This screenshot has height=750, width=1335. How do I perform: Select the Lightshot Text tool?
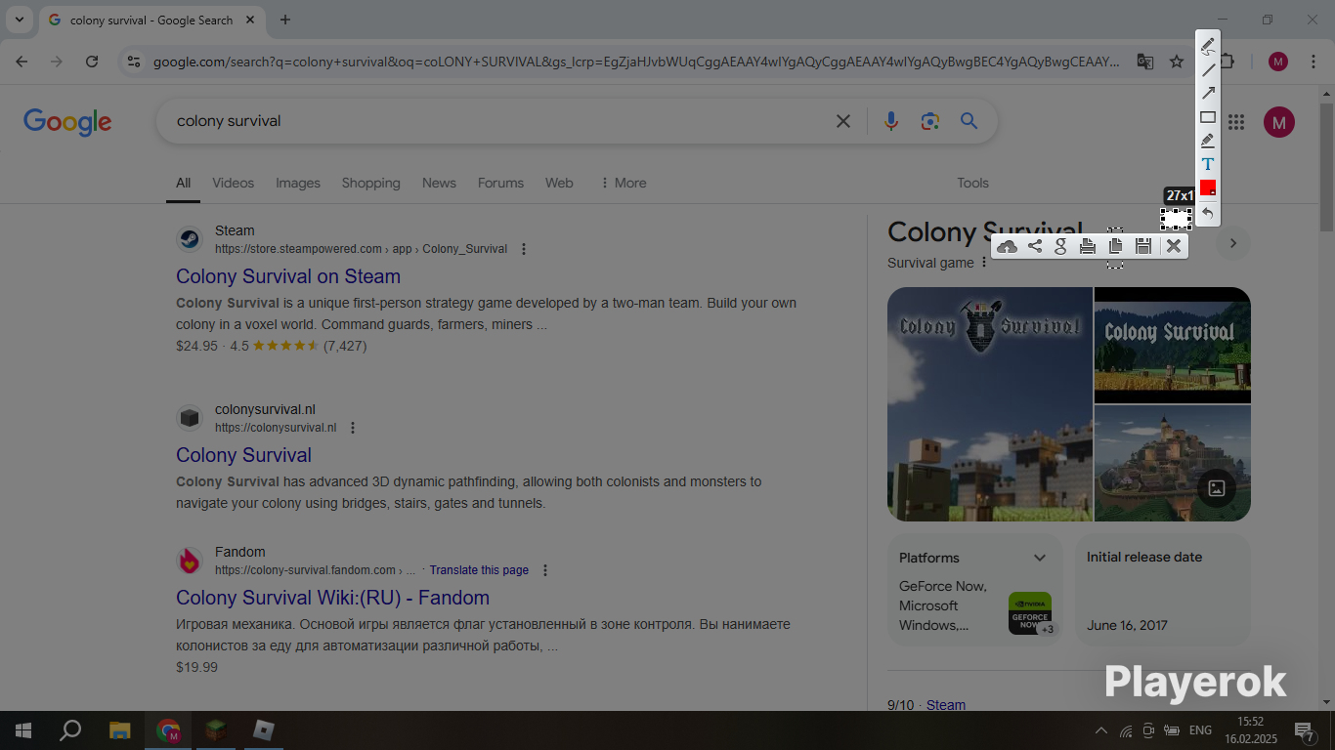(1208, 164)
